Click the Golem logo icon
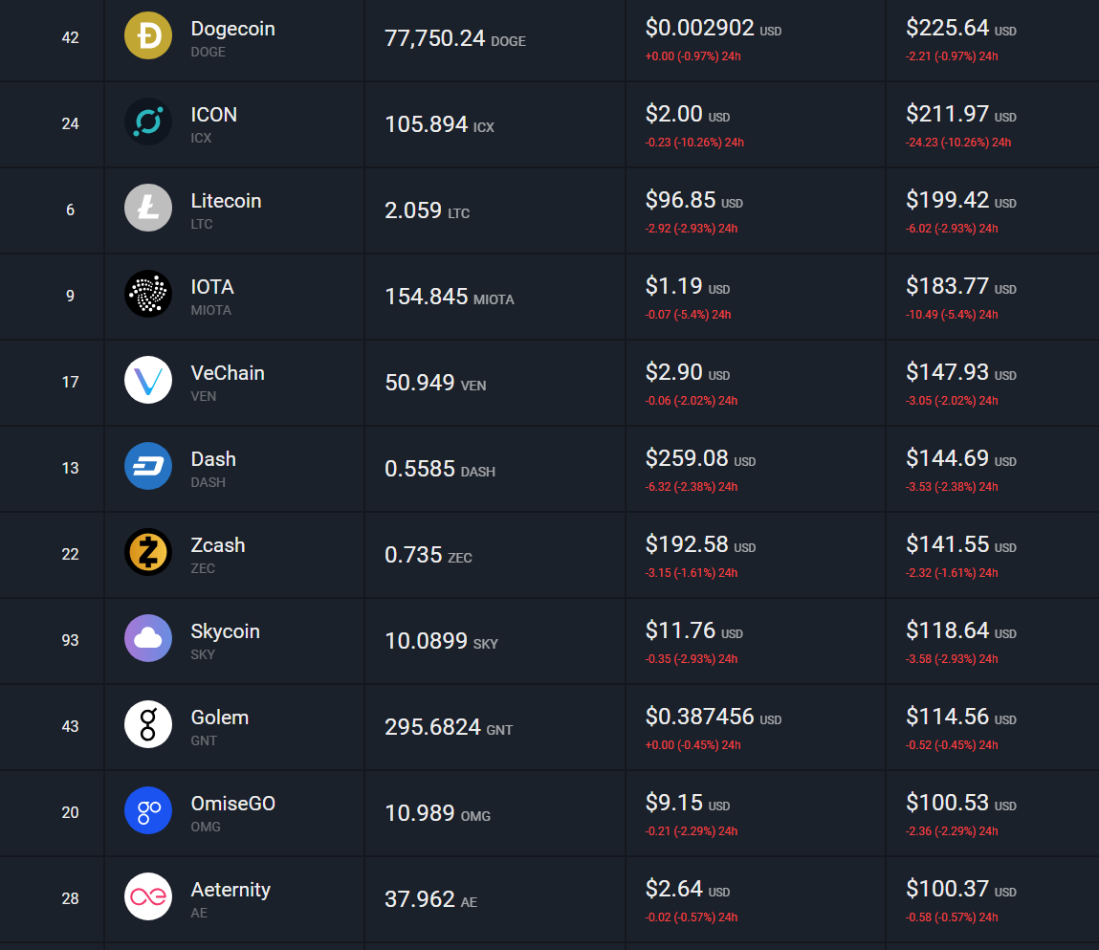Screen dimensions: 1099x950 pos(148,725)
